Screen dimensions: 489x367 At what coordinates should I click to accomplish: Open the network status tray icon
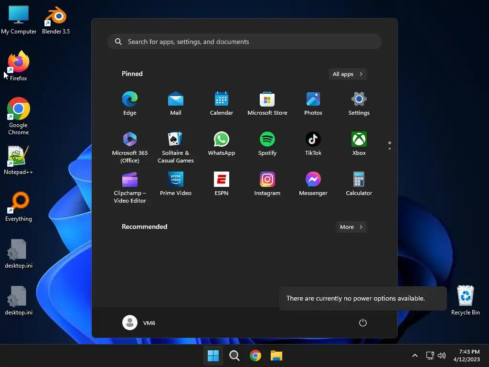coord(430,356)
